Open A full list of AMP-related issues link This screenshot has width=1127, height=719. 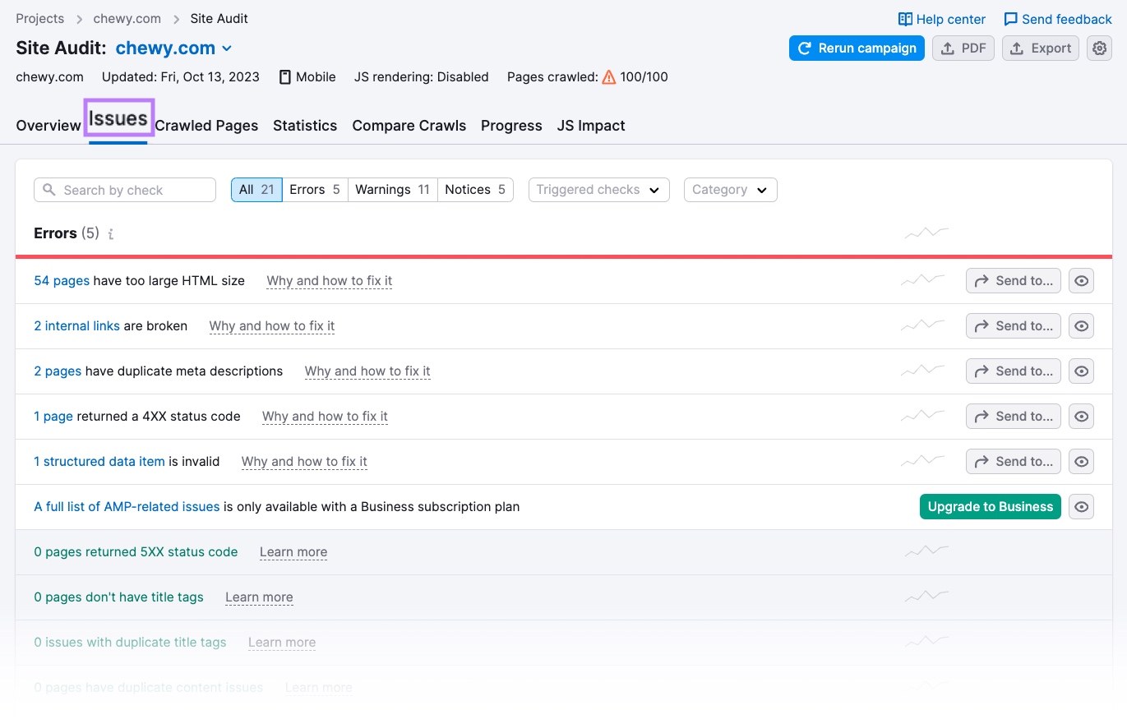[x=127, y=507]
